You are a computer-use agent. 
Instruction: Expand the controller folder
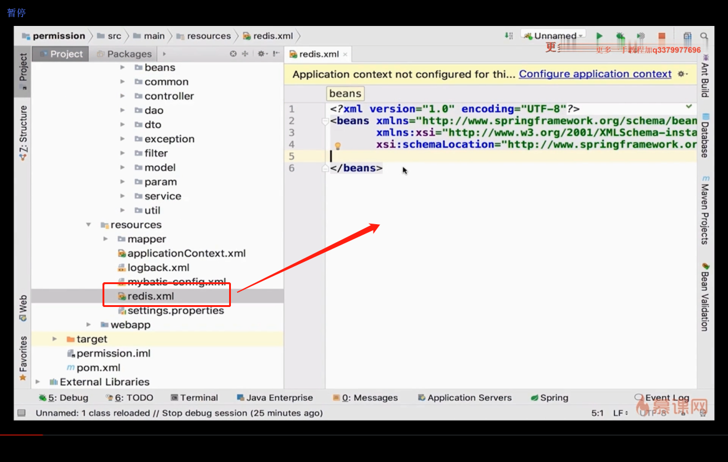[123, 96]
